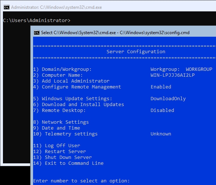Click the 'Enter number to select' prompt
Viewport: 216px width, 185px height.
point(82,181)
